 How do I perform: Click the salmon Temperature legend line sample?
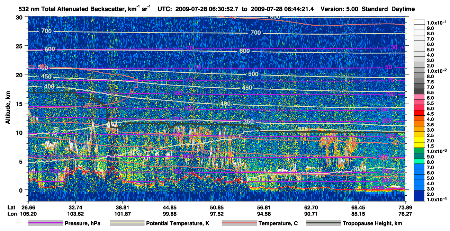tap(239, 223)
